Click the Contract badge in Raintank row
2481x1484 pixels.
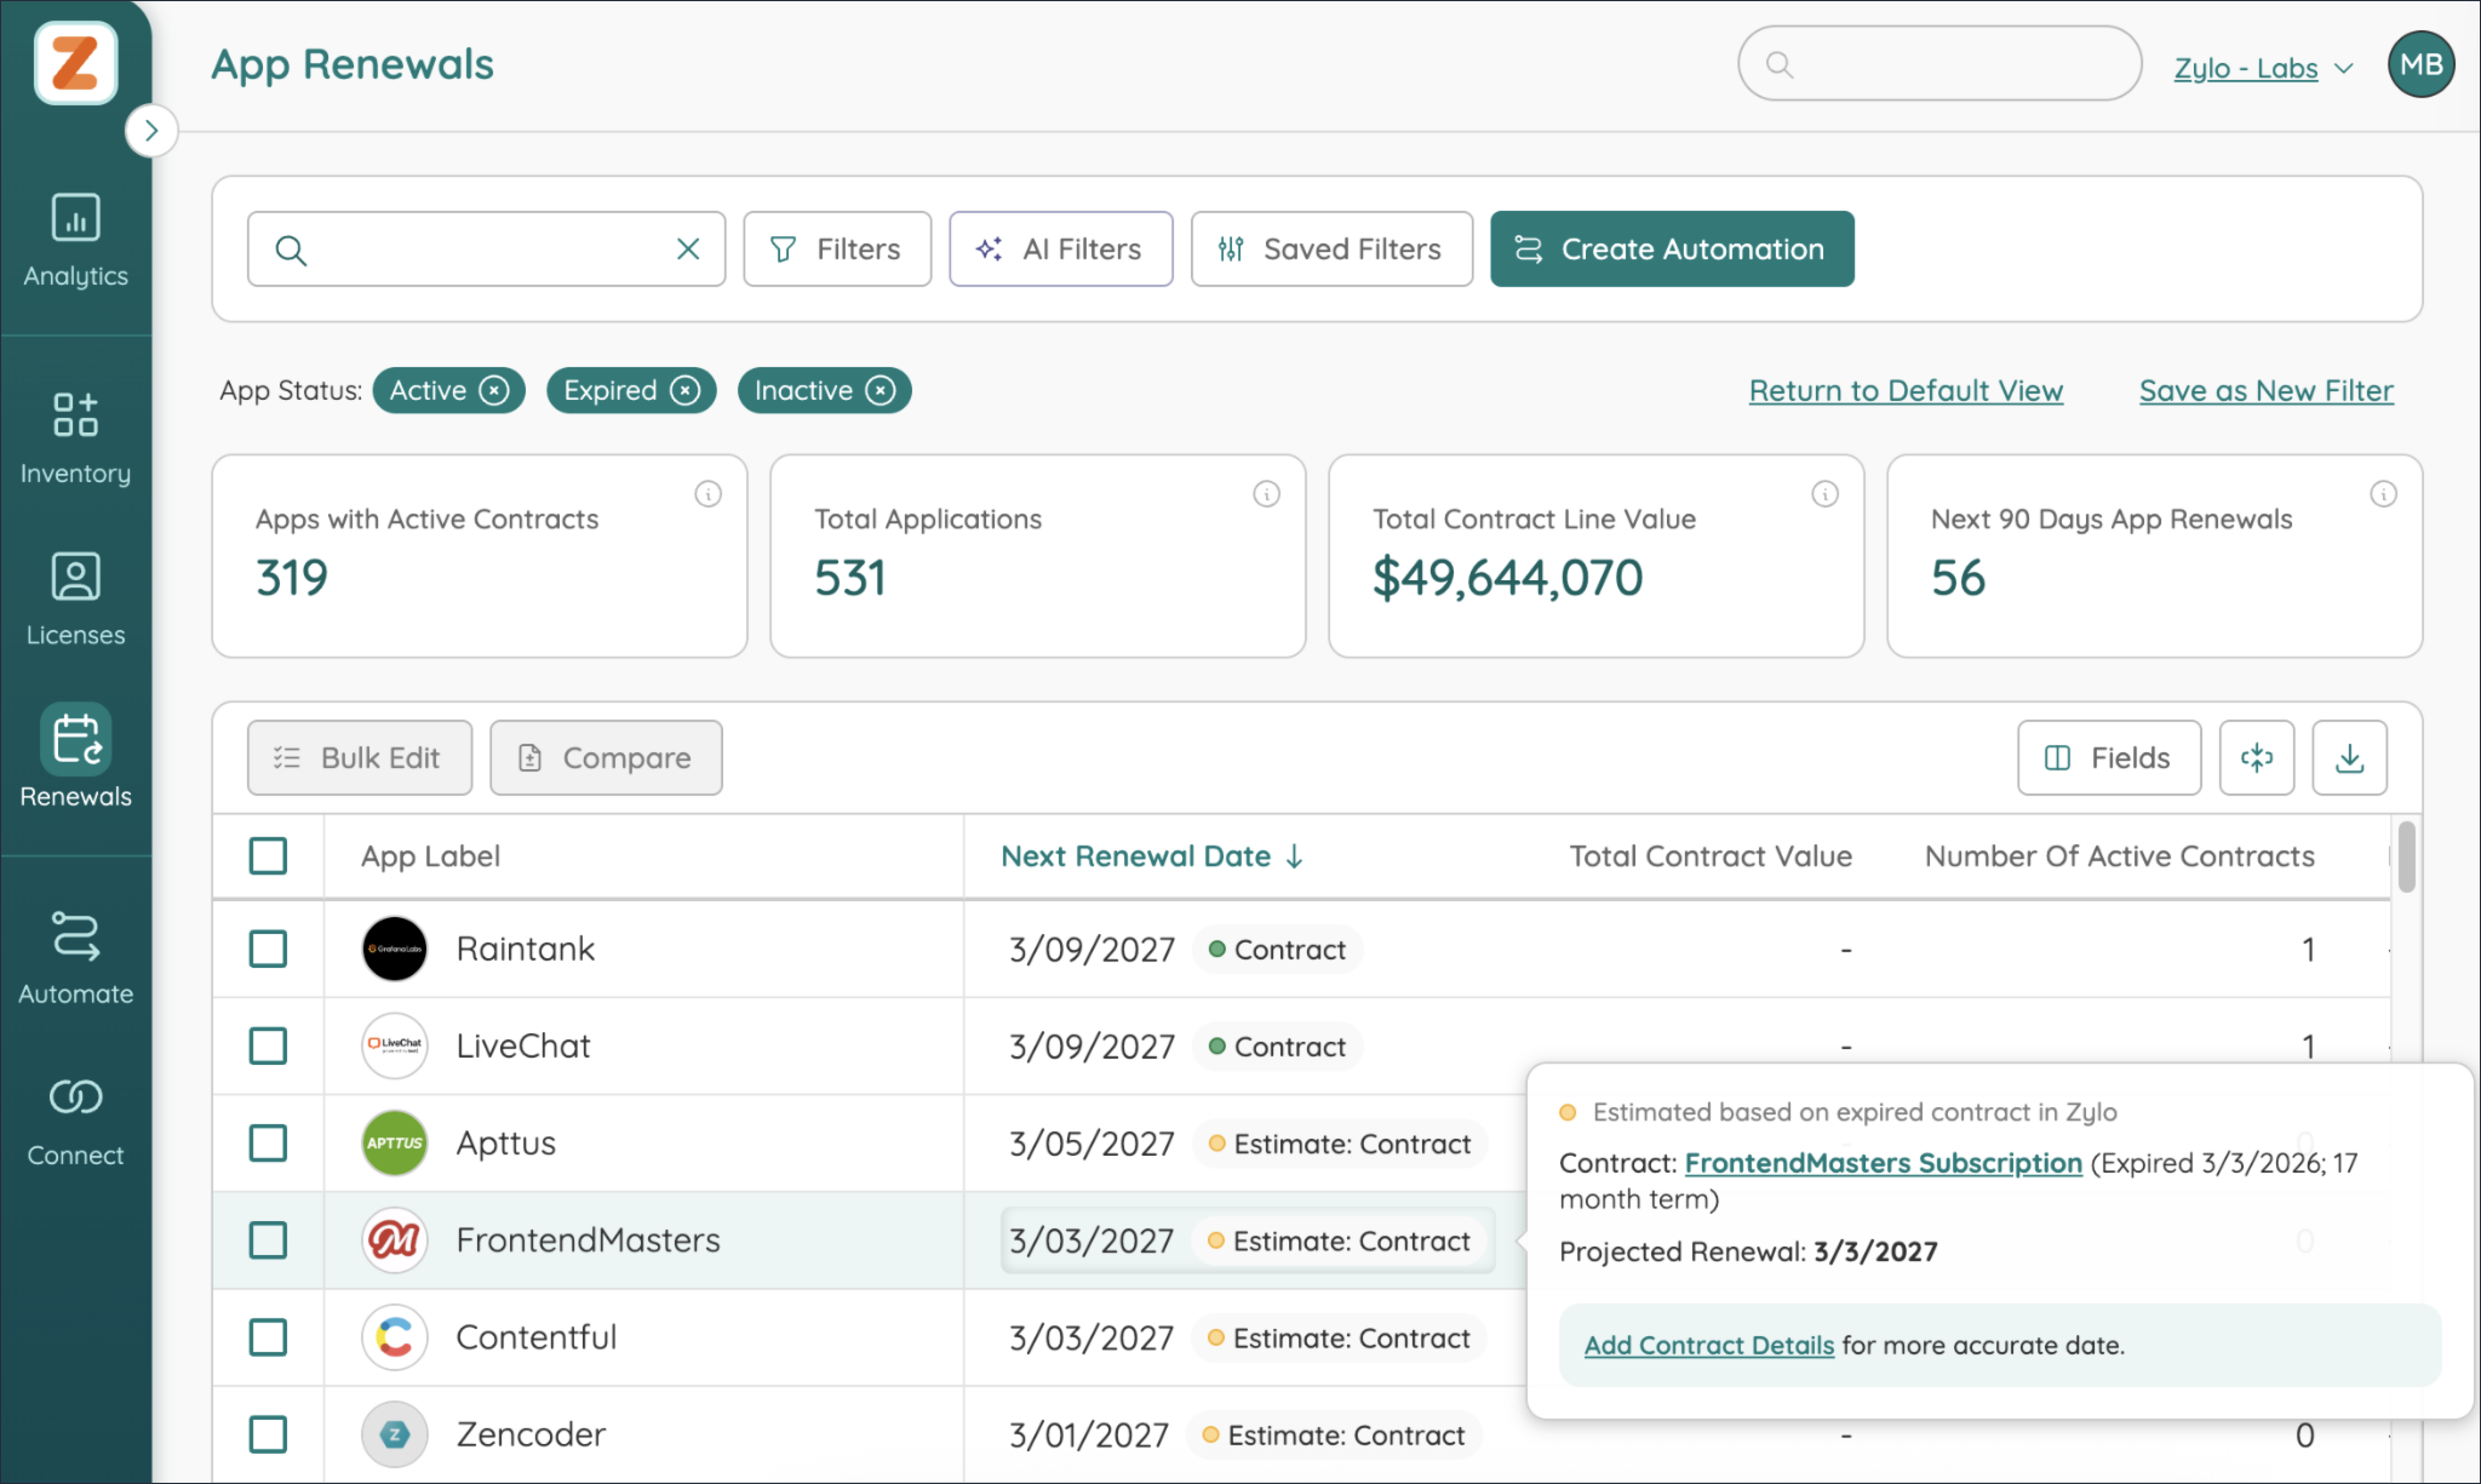coord(1277,949)
